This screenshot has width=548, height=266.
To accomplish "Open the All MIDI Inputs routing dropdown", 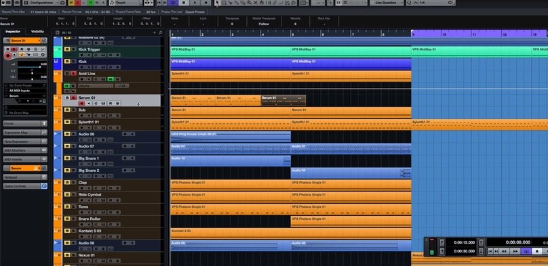I will [25, 91].
